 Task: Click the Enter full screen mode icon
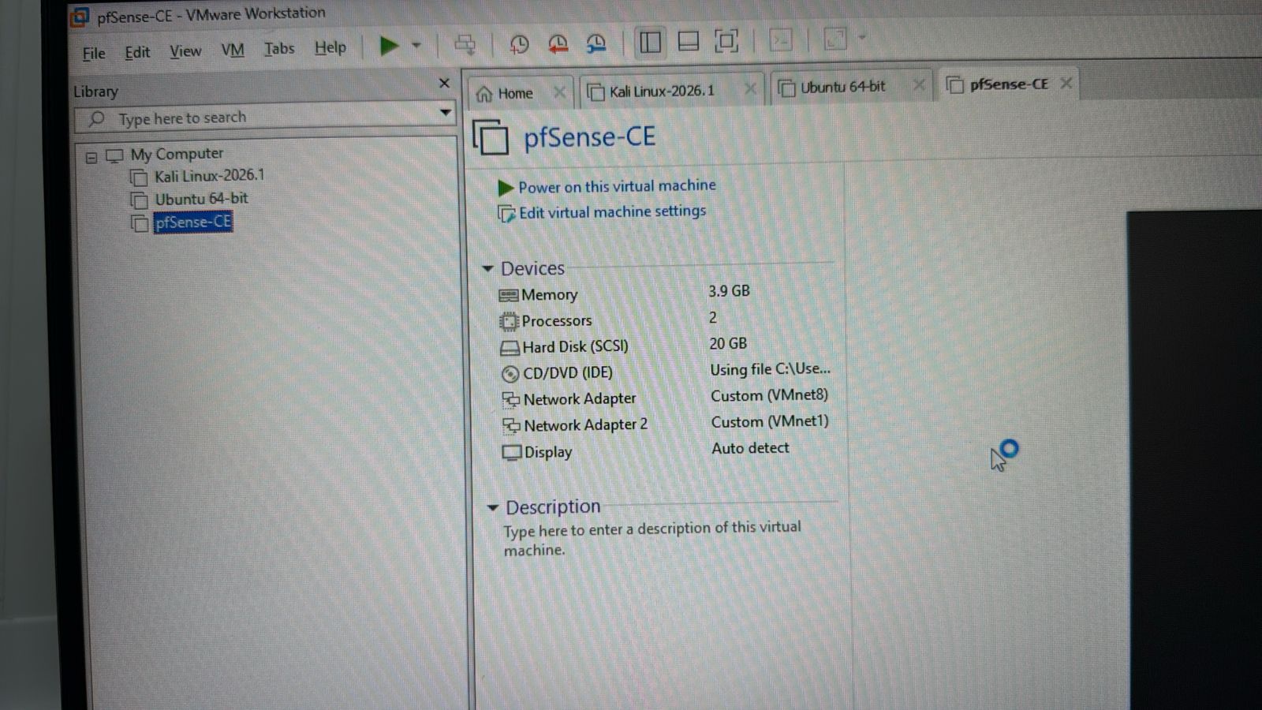(726, 40)
